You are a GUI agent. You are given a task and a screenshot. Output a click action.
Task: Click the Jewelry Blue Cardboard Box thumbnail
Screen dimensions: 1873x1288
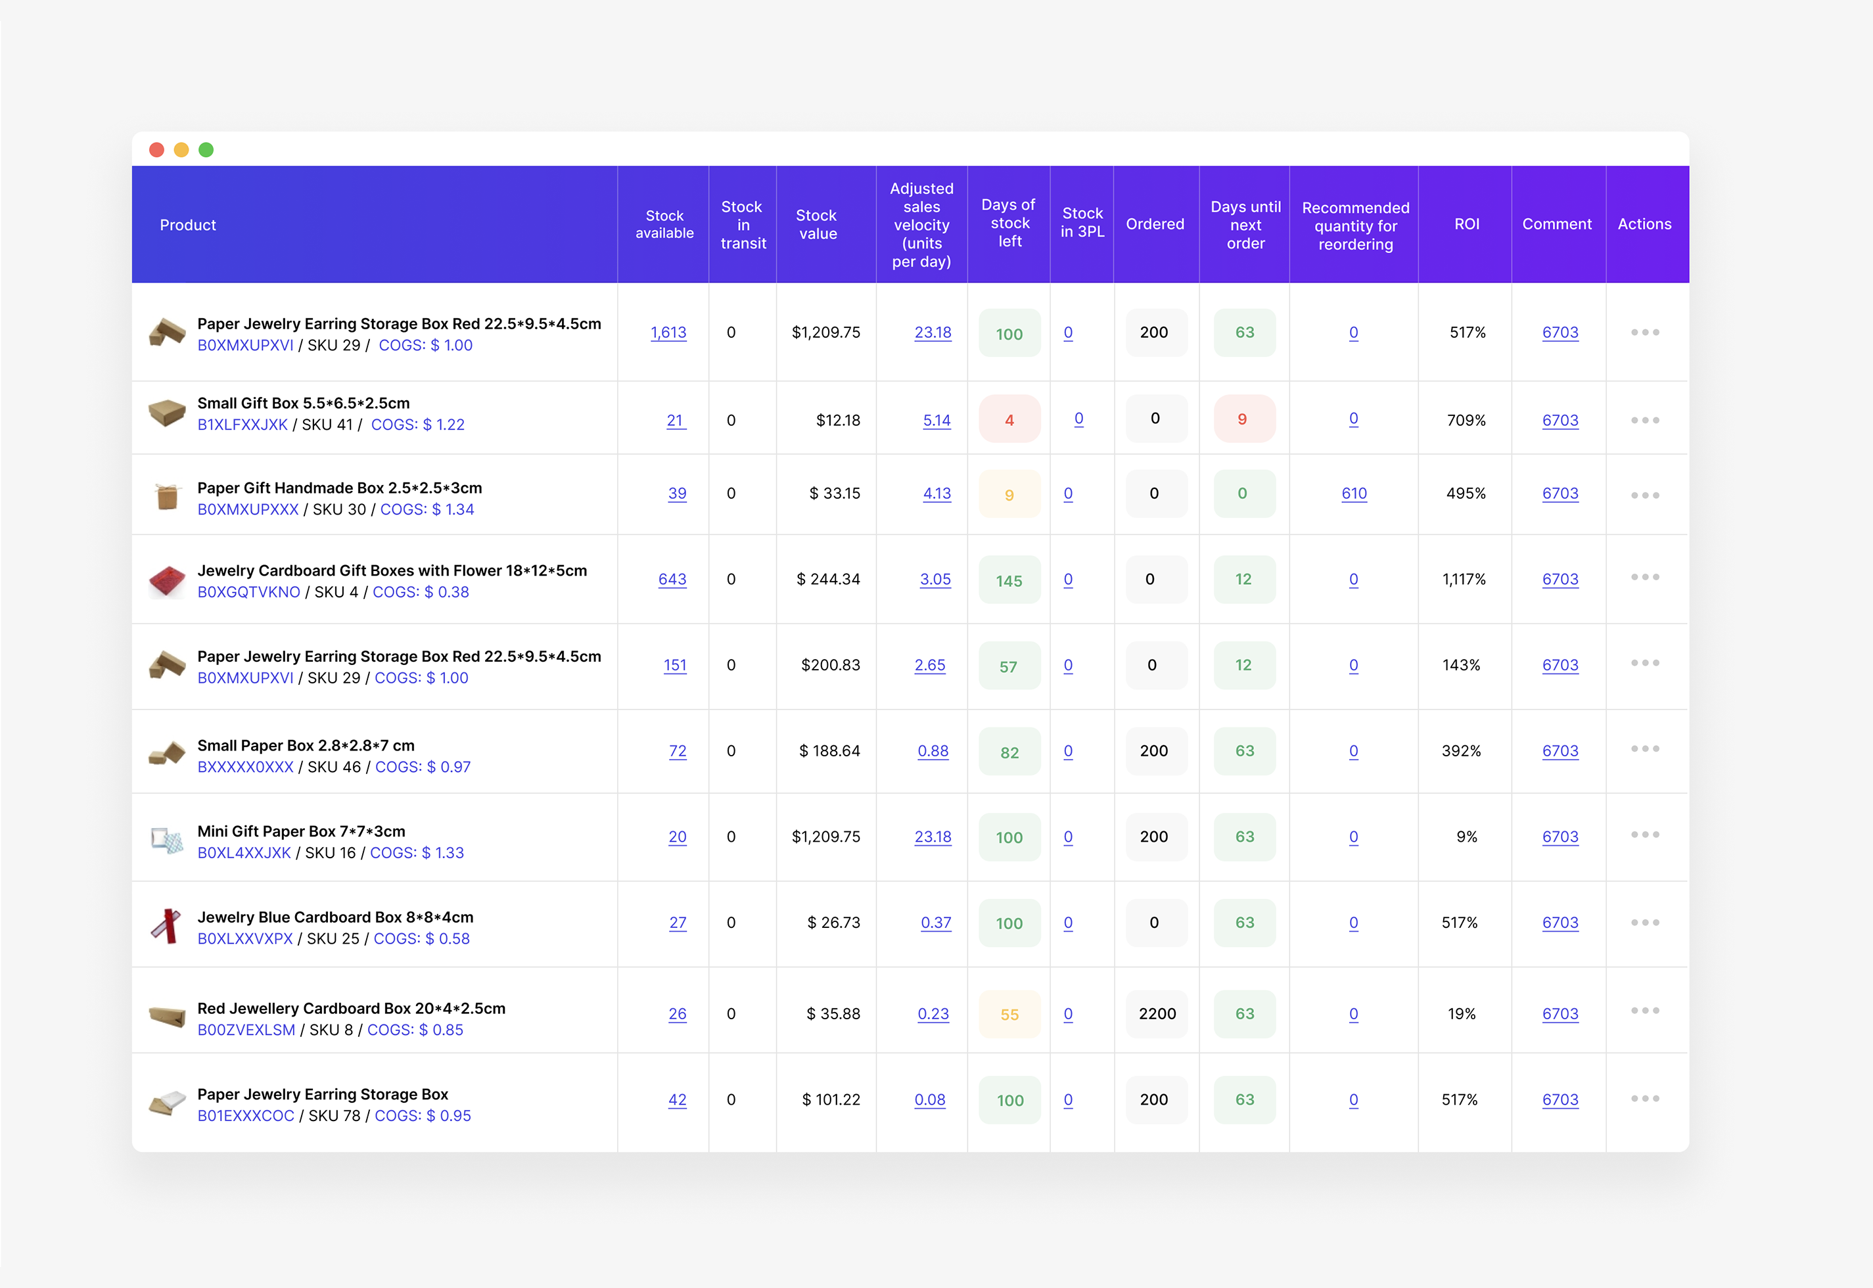[167, 926]
